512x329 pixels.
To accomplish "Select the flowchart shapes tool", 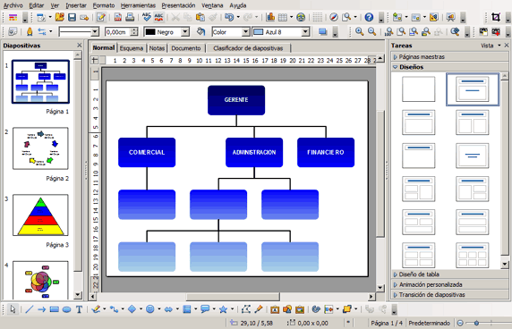I will coord(186,309).
